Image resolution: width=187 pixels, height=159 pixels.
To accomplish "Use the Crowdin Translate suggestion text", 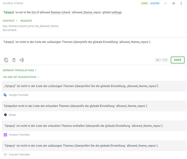I will (94, 146).
